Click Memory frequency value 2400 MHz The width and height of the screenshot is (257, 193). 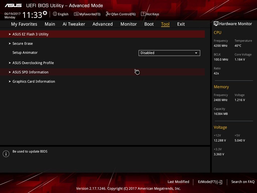tap(221, 100)
